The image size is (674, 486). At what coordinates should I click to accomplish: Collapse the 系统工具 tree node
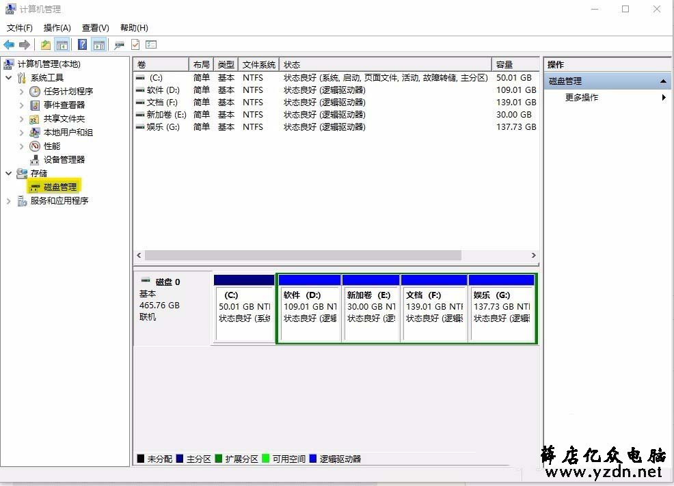tap(9, 78)
